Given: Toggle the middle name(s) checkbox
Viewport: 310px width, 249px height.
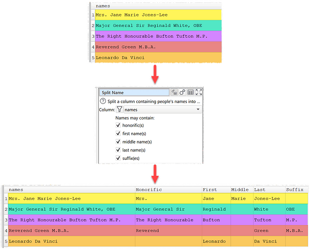Looking at the screenshot, I should point(118,142).
